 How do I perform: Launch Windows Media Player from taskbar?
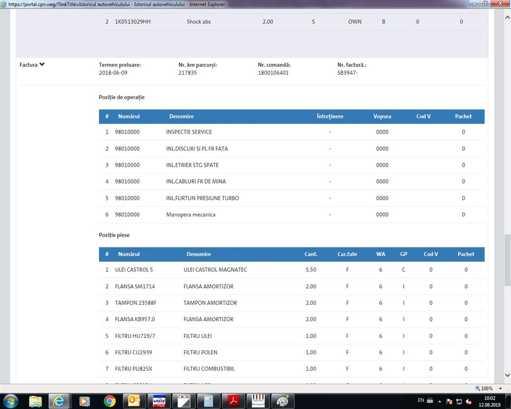[84, 401]
